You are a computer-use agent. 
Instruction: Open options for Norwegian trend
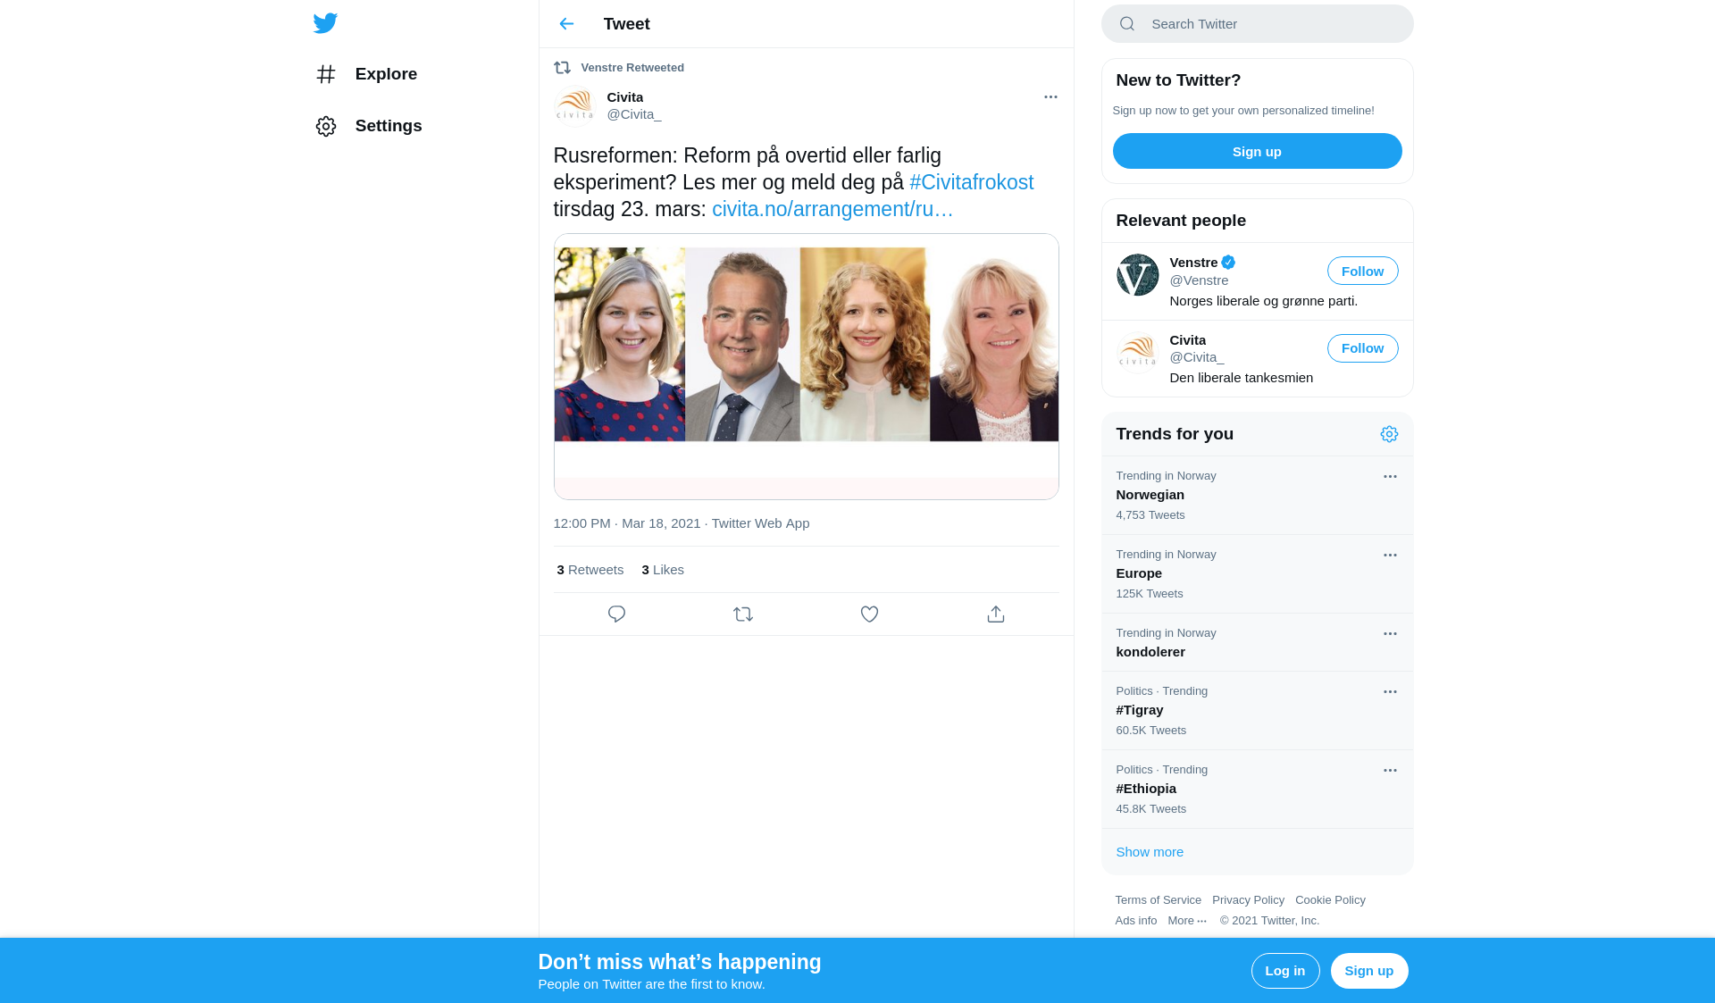[1390, 477]
